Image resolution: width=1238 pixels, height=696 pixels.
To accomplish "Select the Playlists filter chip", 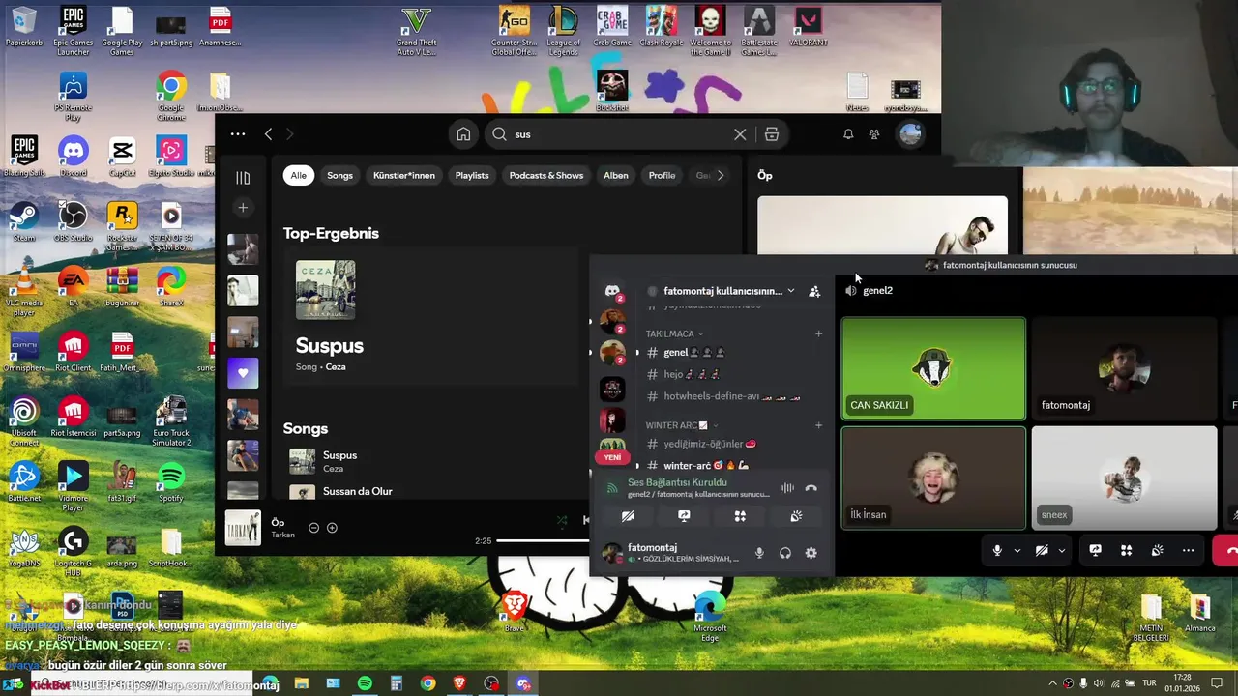I will point(472,175).
